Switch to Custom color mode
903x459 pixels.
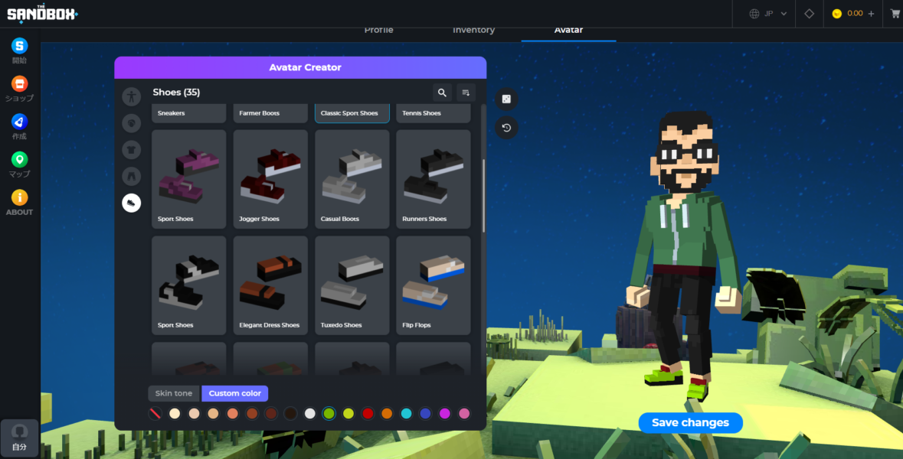click(234, 393)
